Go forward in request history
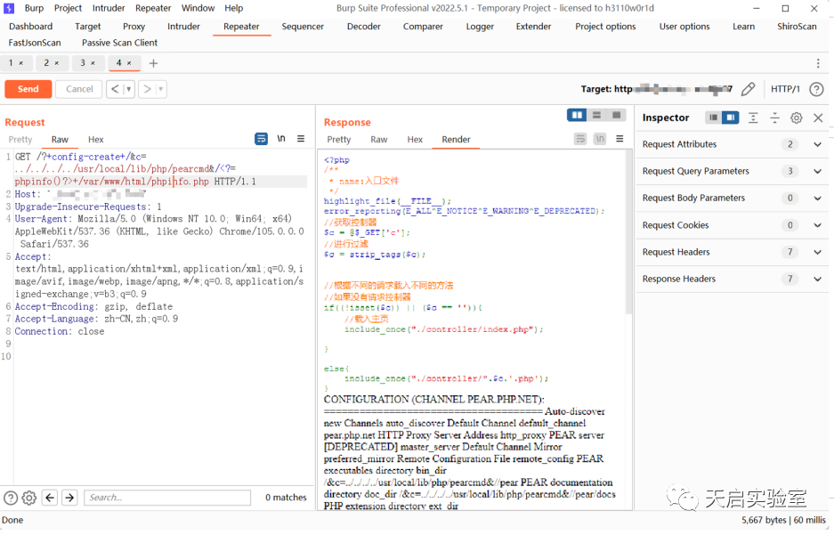This screenshot has height=535, width=834. [x=148, y=89]
